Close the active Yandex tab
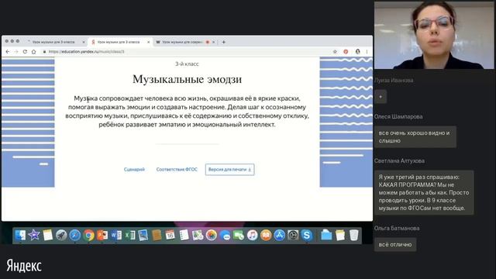The image size is (496, 279). (x=148, y=42)
